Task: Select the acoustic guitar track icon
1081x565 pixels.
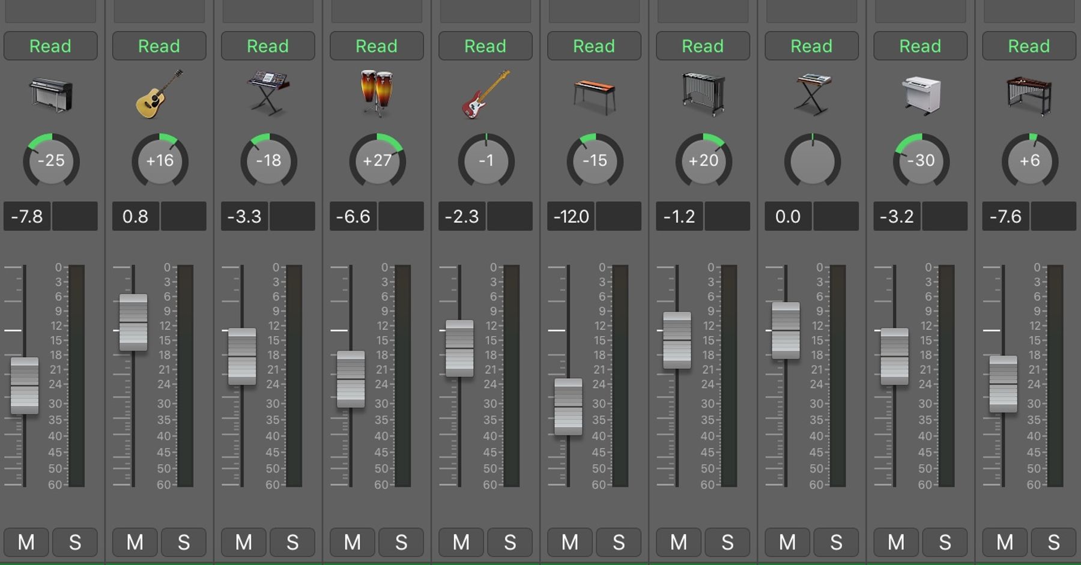Action: [159, 94]
